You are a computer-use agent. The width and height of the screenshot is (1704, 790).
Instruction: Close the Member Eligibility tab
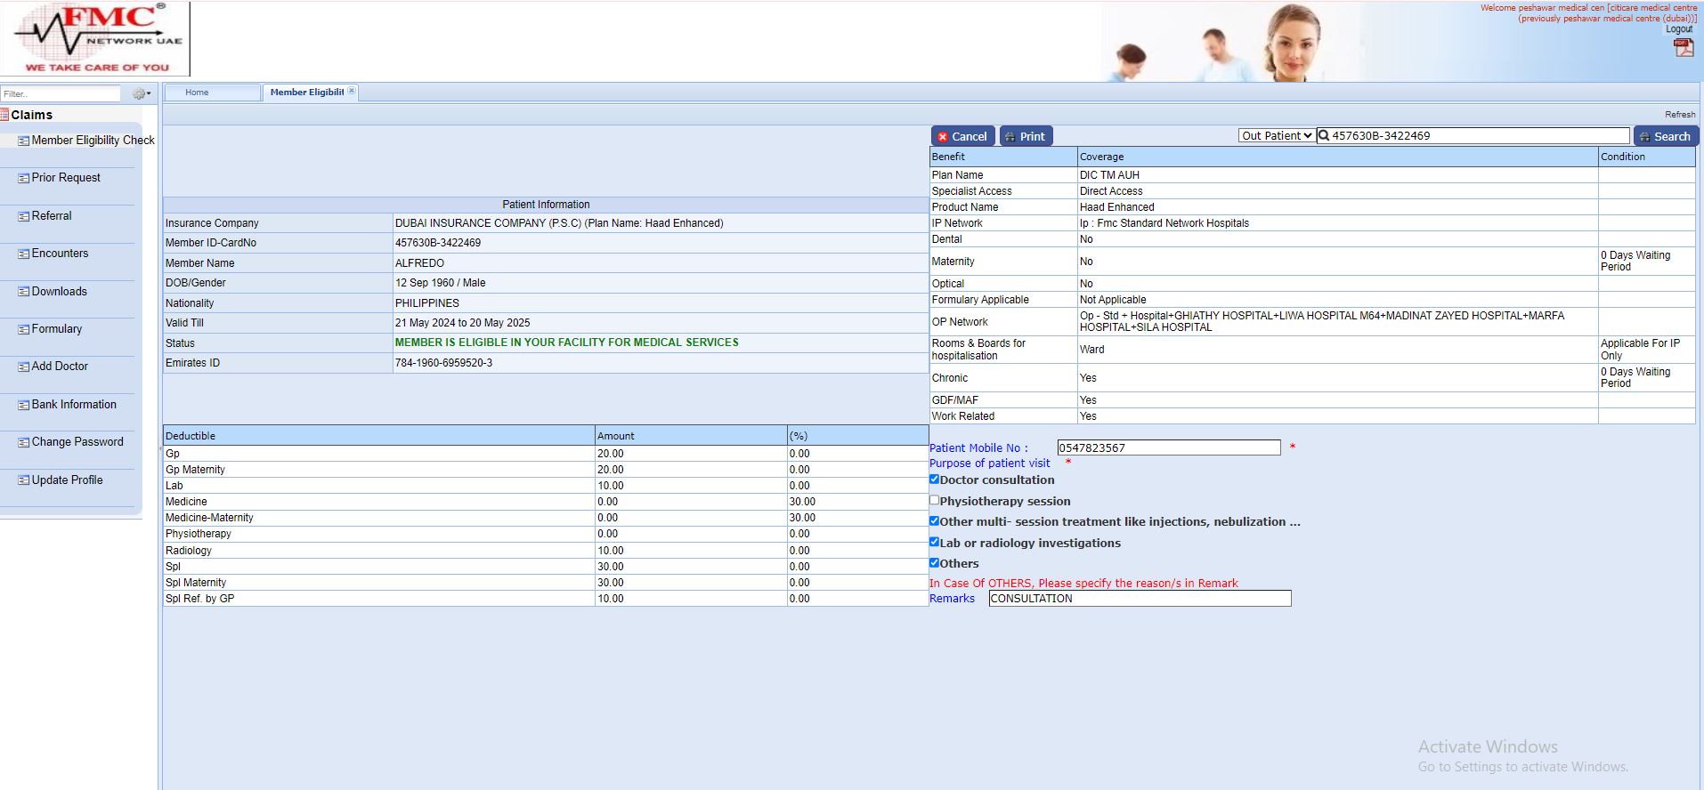pos(352,92)
